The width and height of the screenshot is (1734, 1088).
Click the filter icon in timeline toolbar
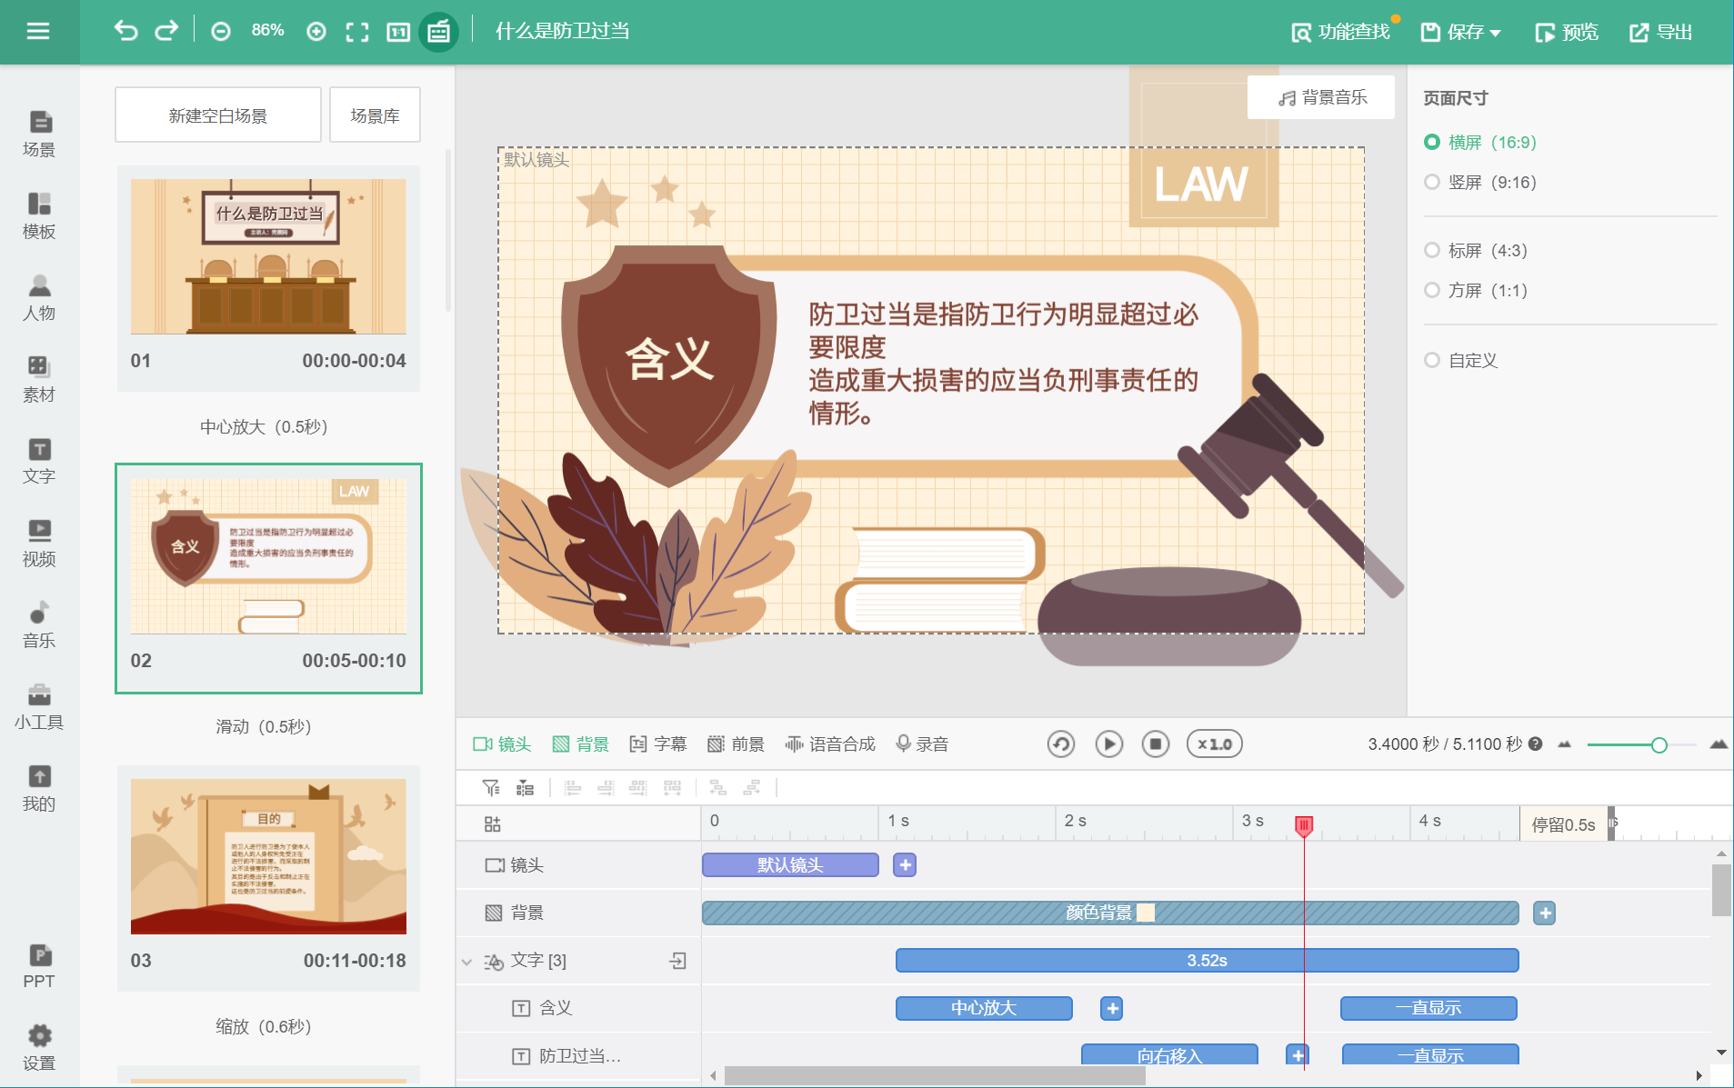[x=491, y=788]
